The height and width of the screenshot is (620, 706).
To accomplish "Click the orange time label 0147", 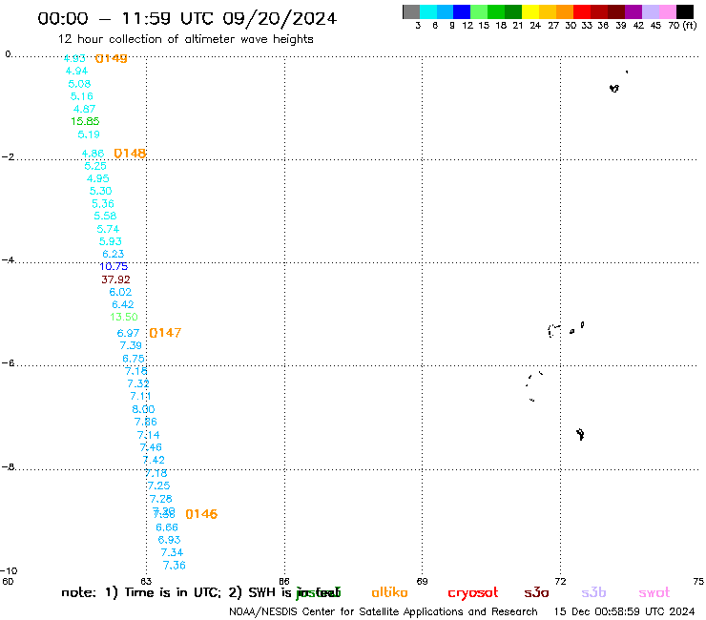I will pos(165,333).
